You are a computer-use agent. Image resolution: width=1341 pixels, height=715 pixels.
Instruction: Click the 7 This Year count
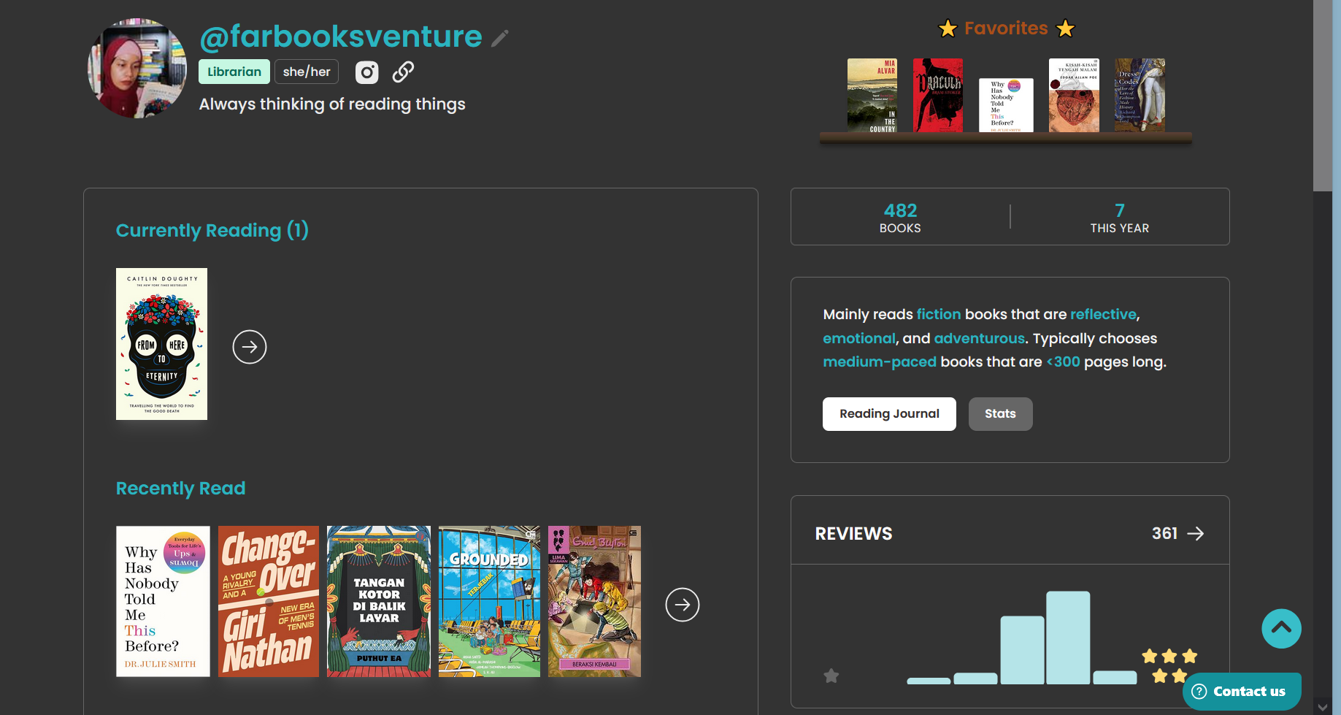1119,218
